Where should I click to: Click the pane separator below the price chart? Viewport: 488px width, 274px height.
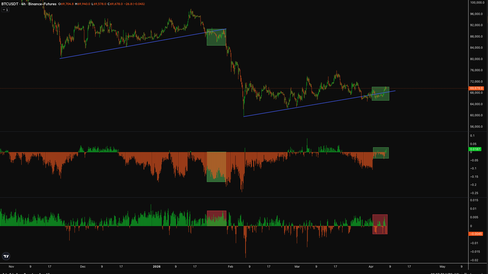tap(234, 132)
